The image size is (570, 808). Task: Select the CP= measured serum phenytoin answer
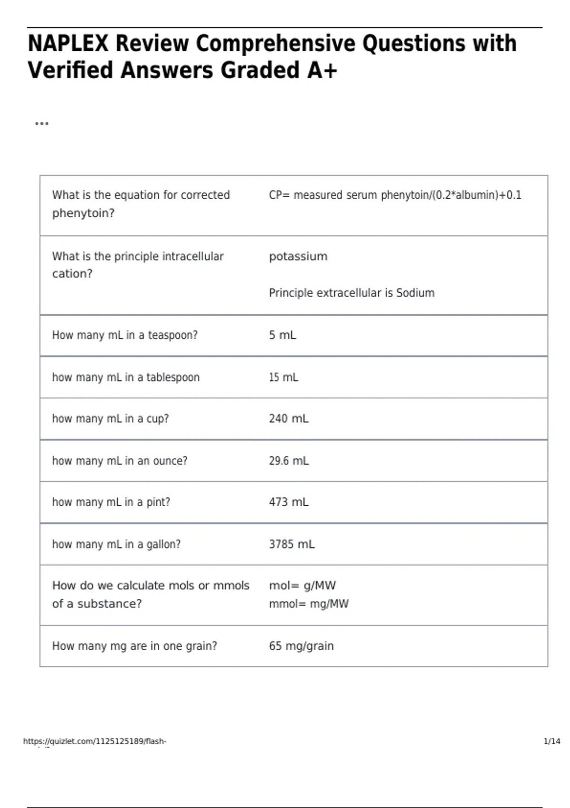point(395,195)
